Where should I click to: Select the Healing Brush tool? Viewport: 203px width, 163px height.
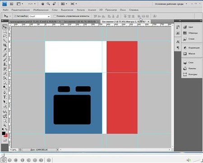click(x=5, y=55)
